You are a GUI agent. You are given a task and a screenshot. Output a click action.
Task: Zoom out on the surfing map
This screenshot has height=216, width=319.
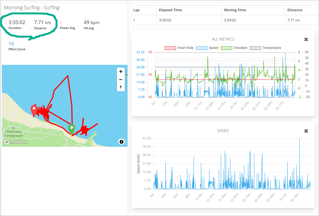(121, 80)
